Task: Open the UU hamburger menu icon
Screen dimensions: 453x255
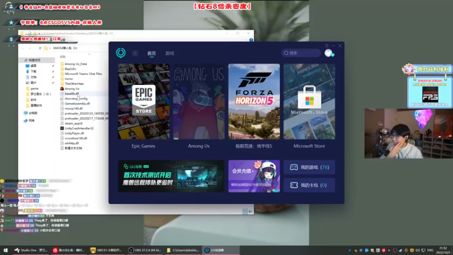Action: [x=327, y=46]
